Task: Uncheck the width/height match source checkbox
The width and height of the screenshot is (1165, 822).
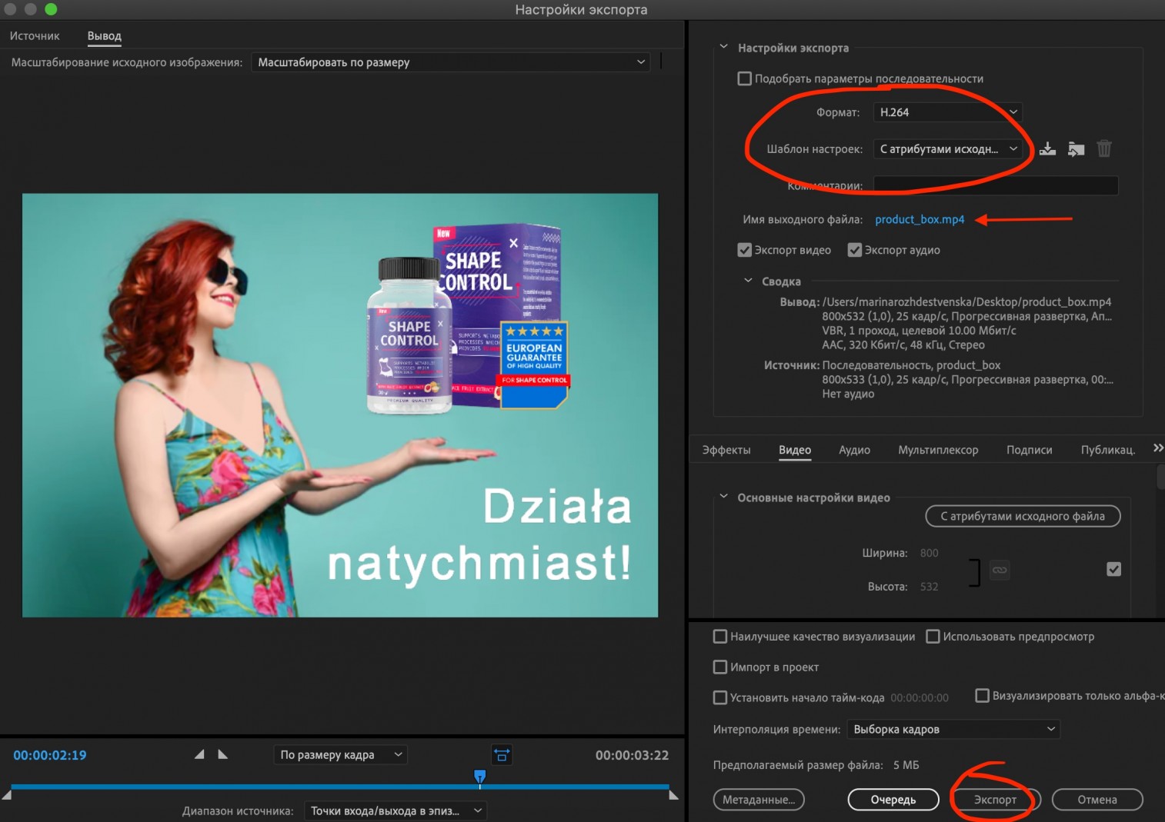Action: pos(1113,569)
